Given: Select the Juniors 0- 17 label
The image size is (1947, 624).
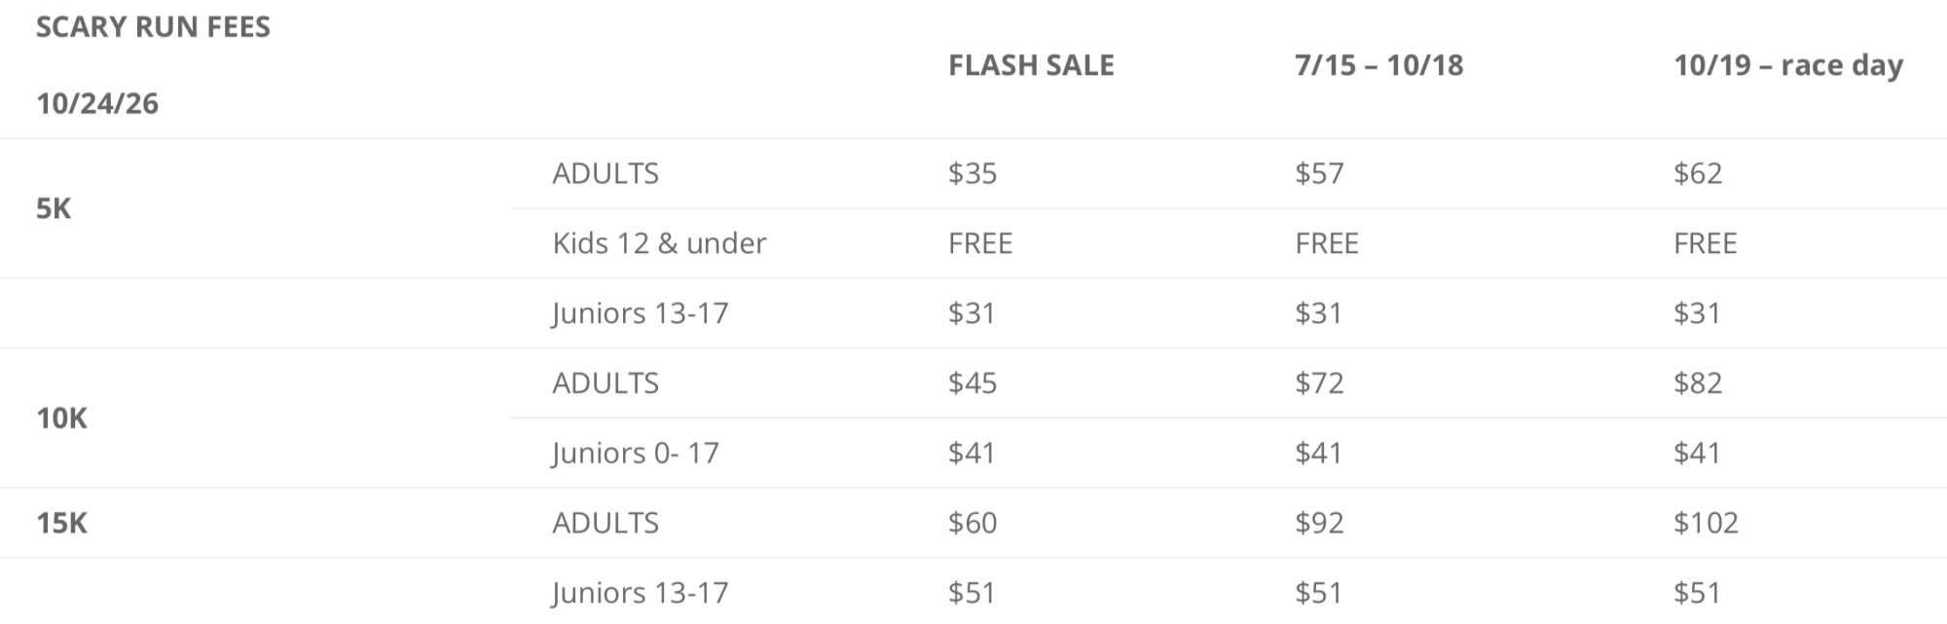Looking at the screenshot, I should click(635, 453).
